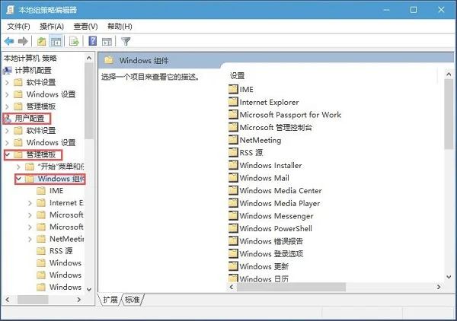Click the Up one level folder icon
Image resolution: width=457 pixels, height=321 pixels.
click(x=41, y=42)
